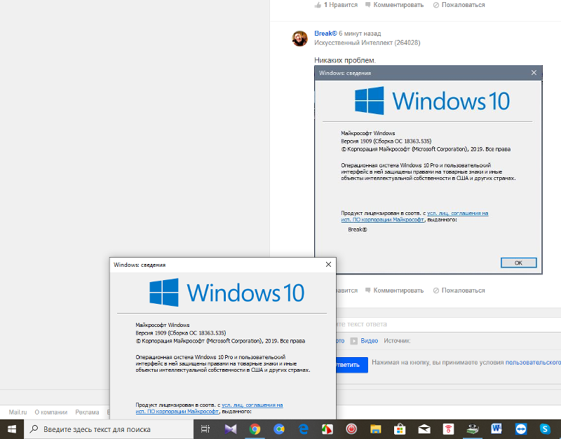Open Task View from the taskbar
This screenshot has height=439, width=561.
pos(205,429)
